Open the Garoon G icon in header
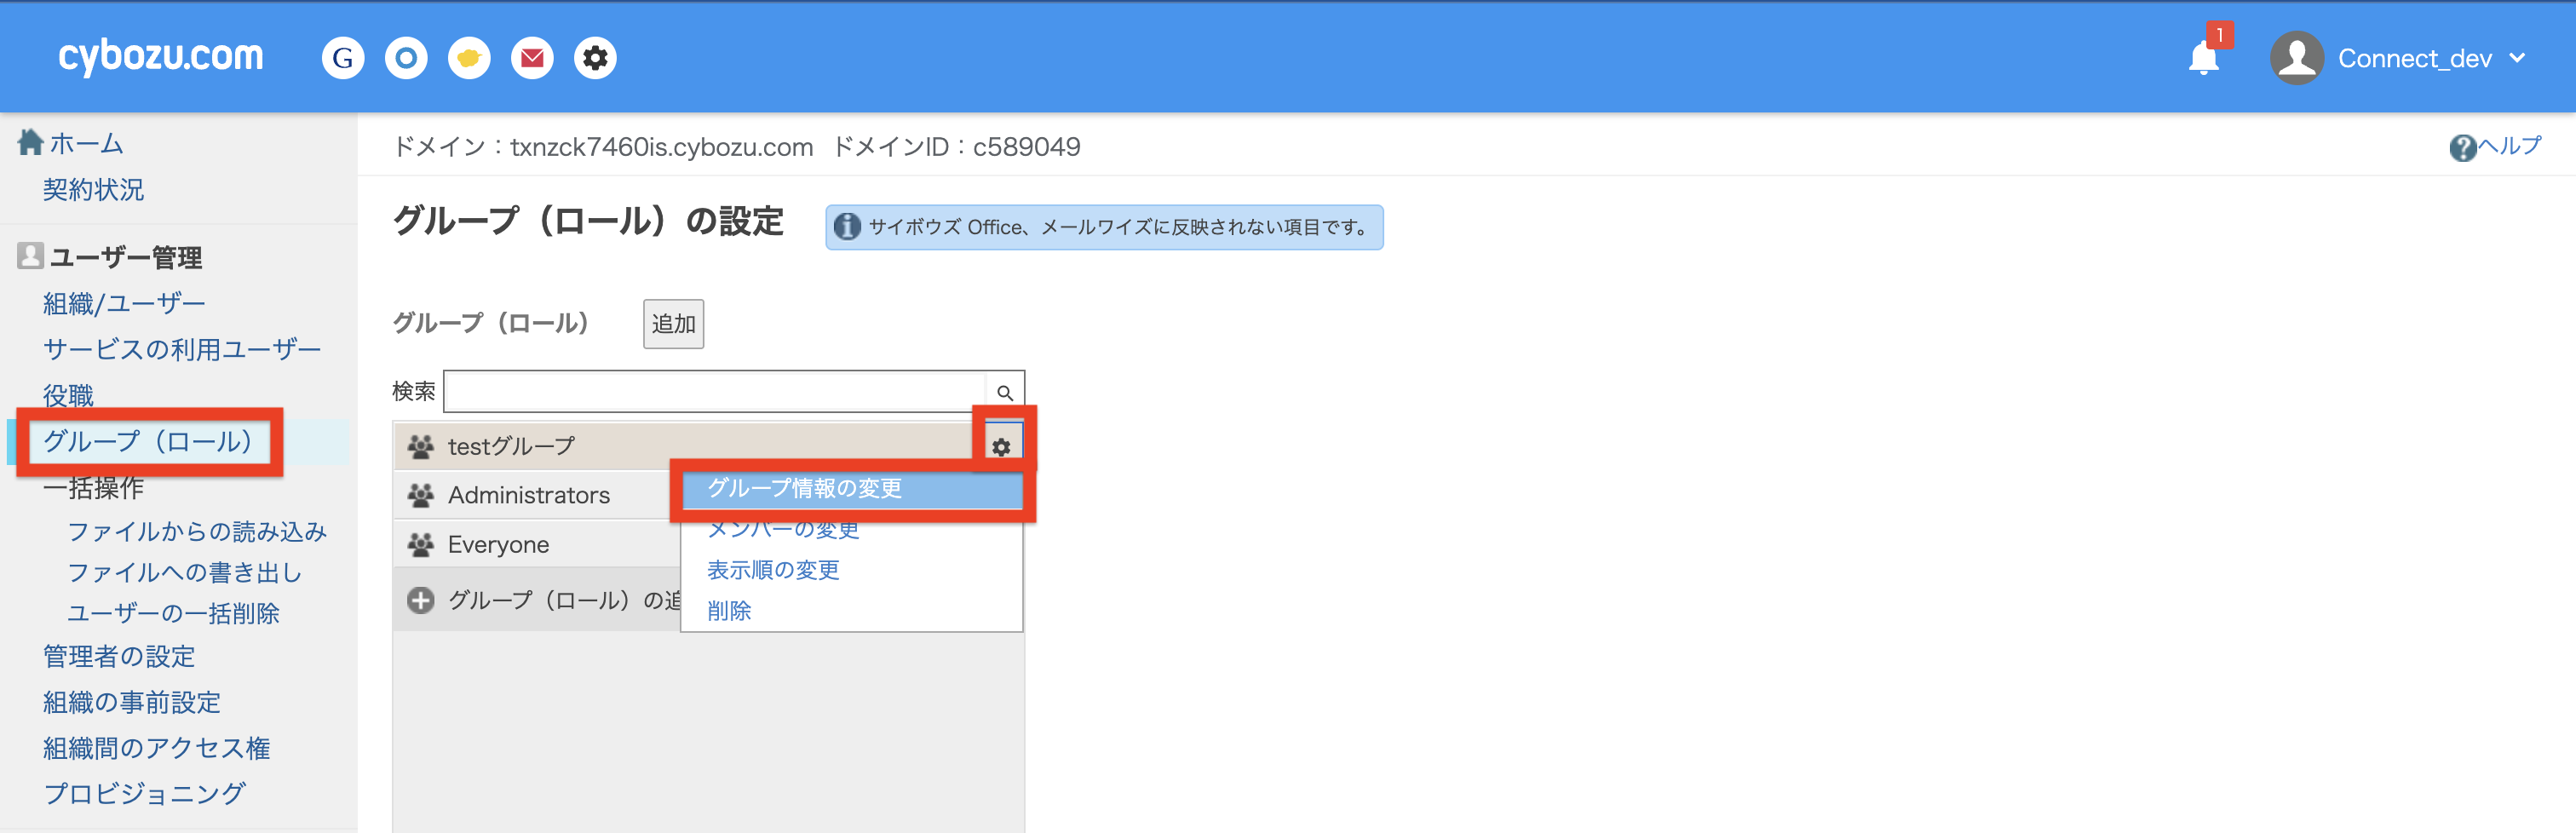 [x=343, y=59]
